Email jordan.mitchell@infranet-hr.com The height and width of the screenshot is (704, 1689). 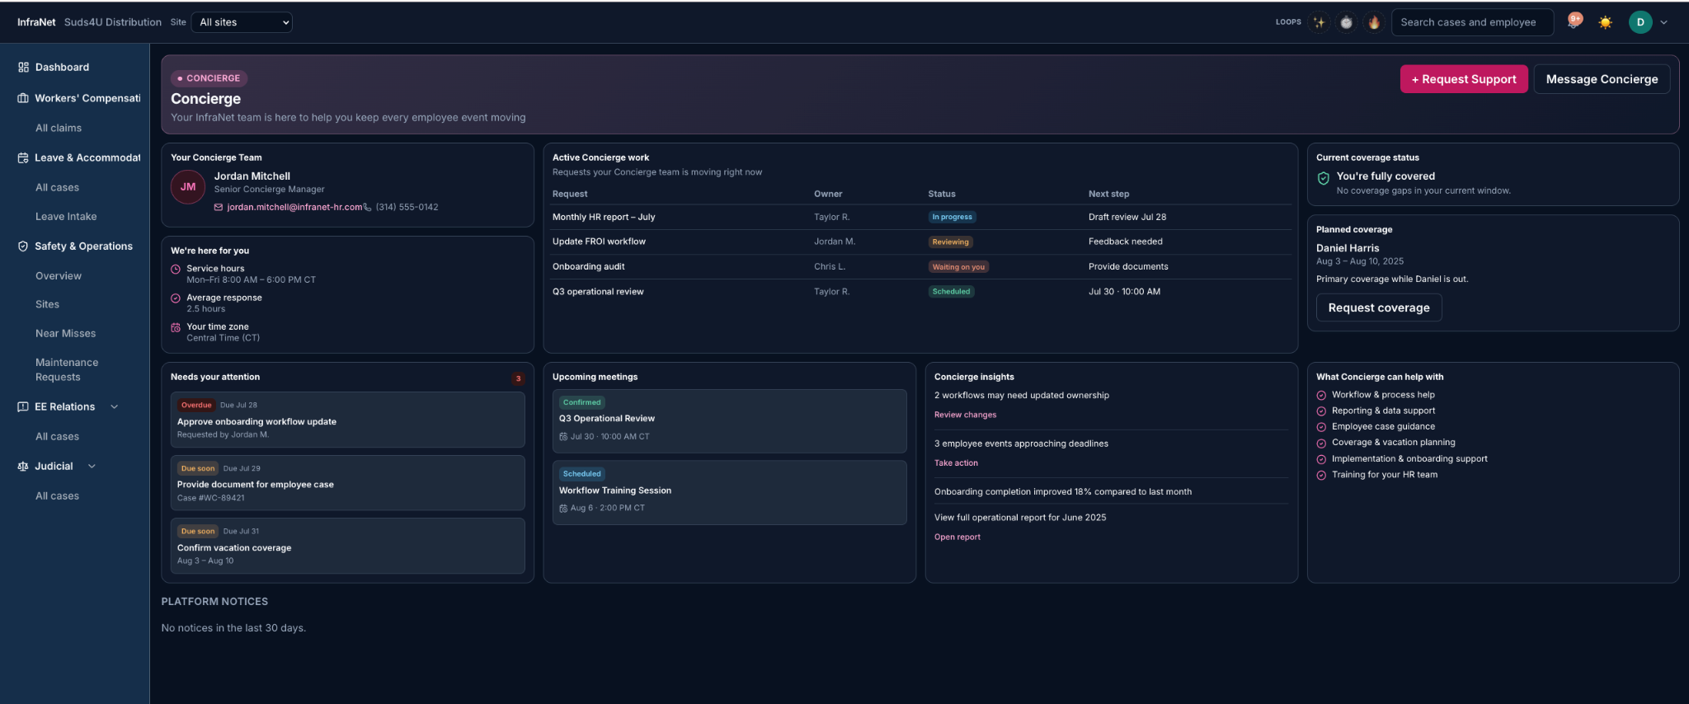click(294, 207)
